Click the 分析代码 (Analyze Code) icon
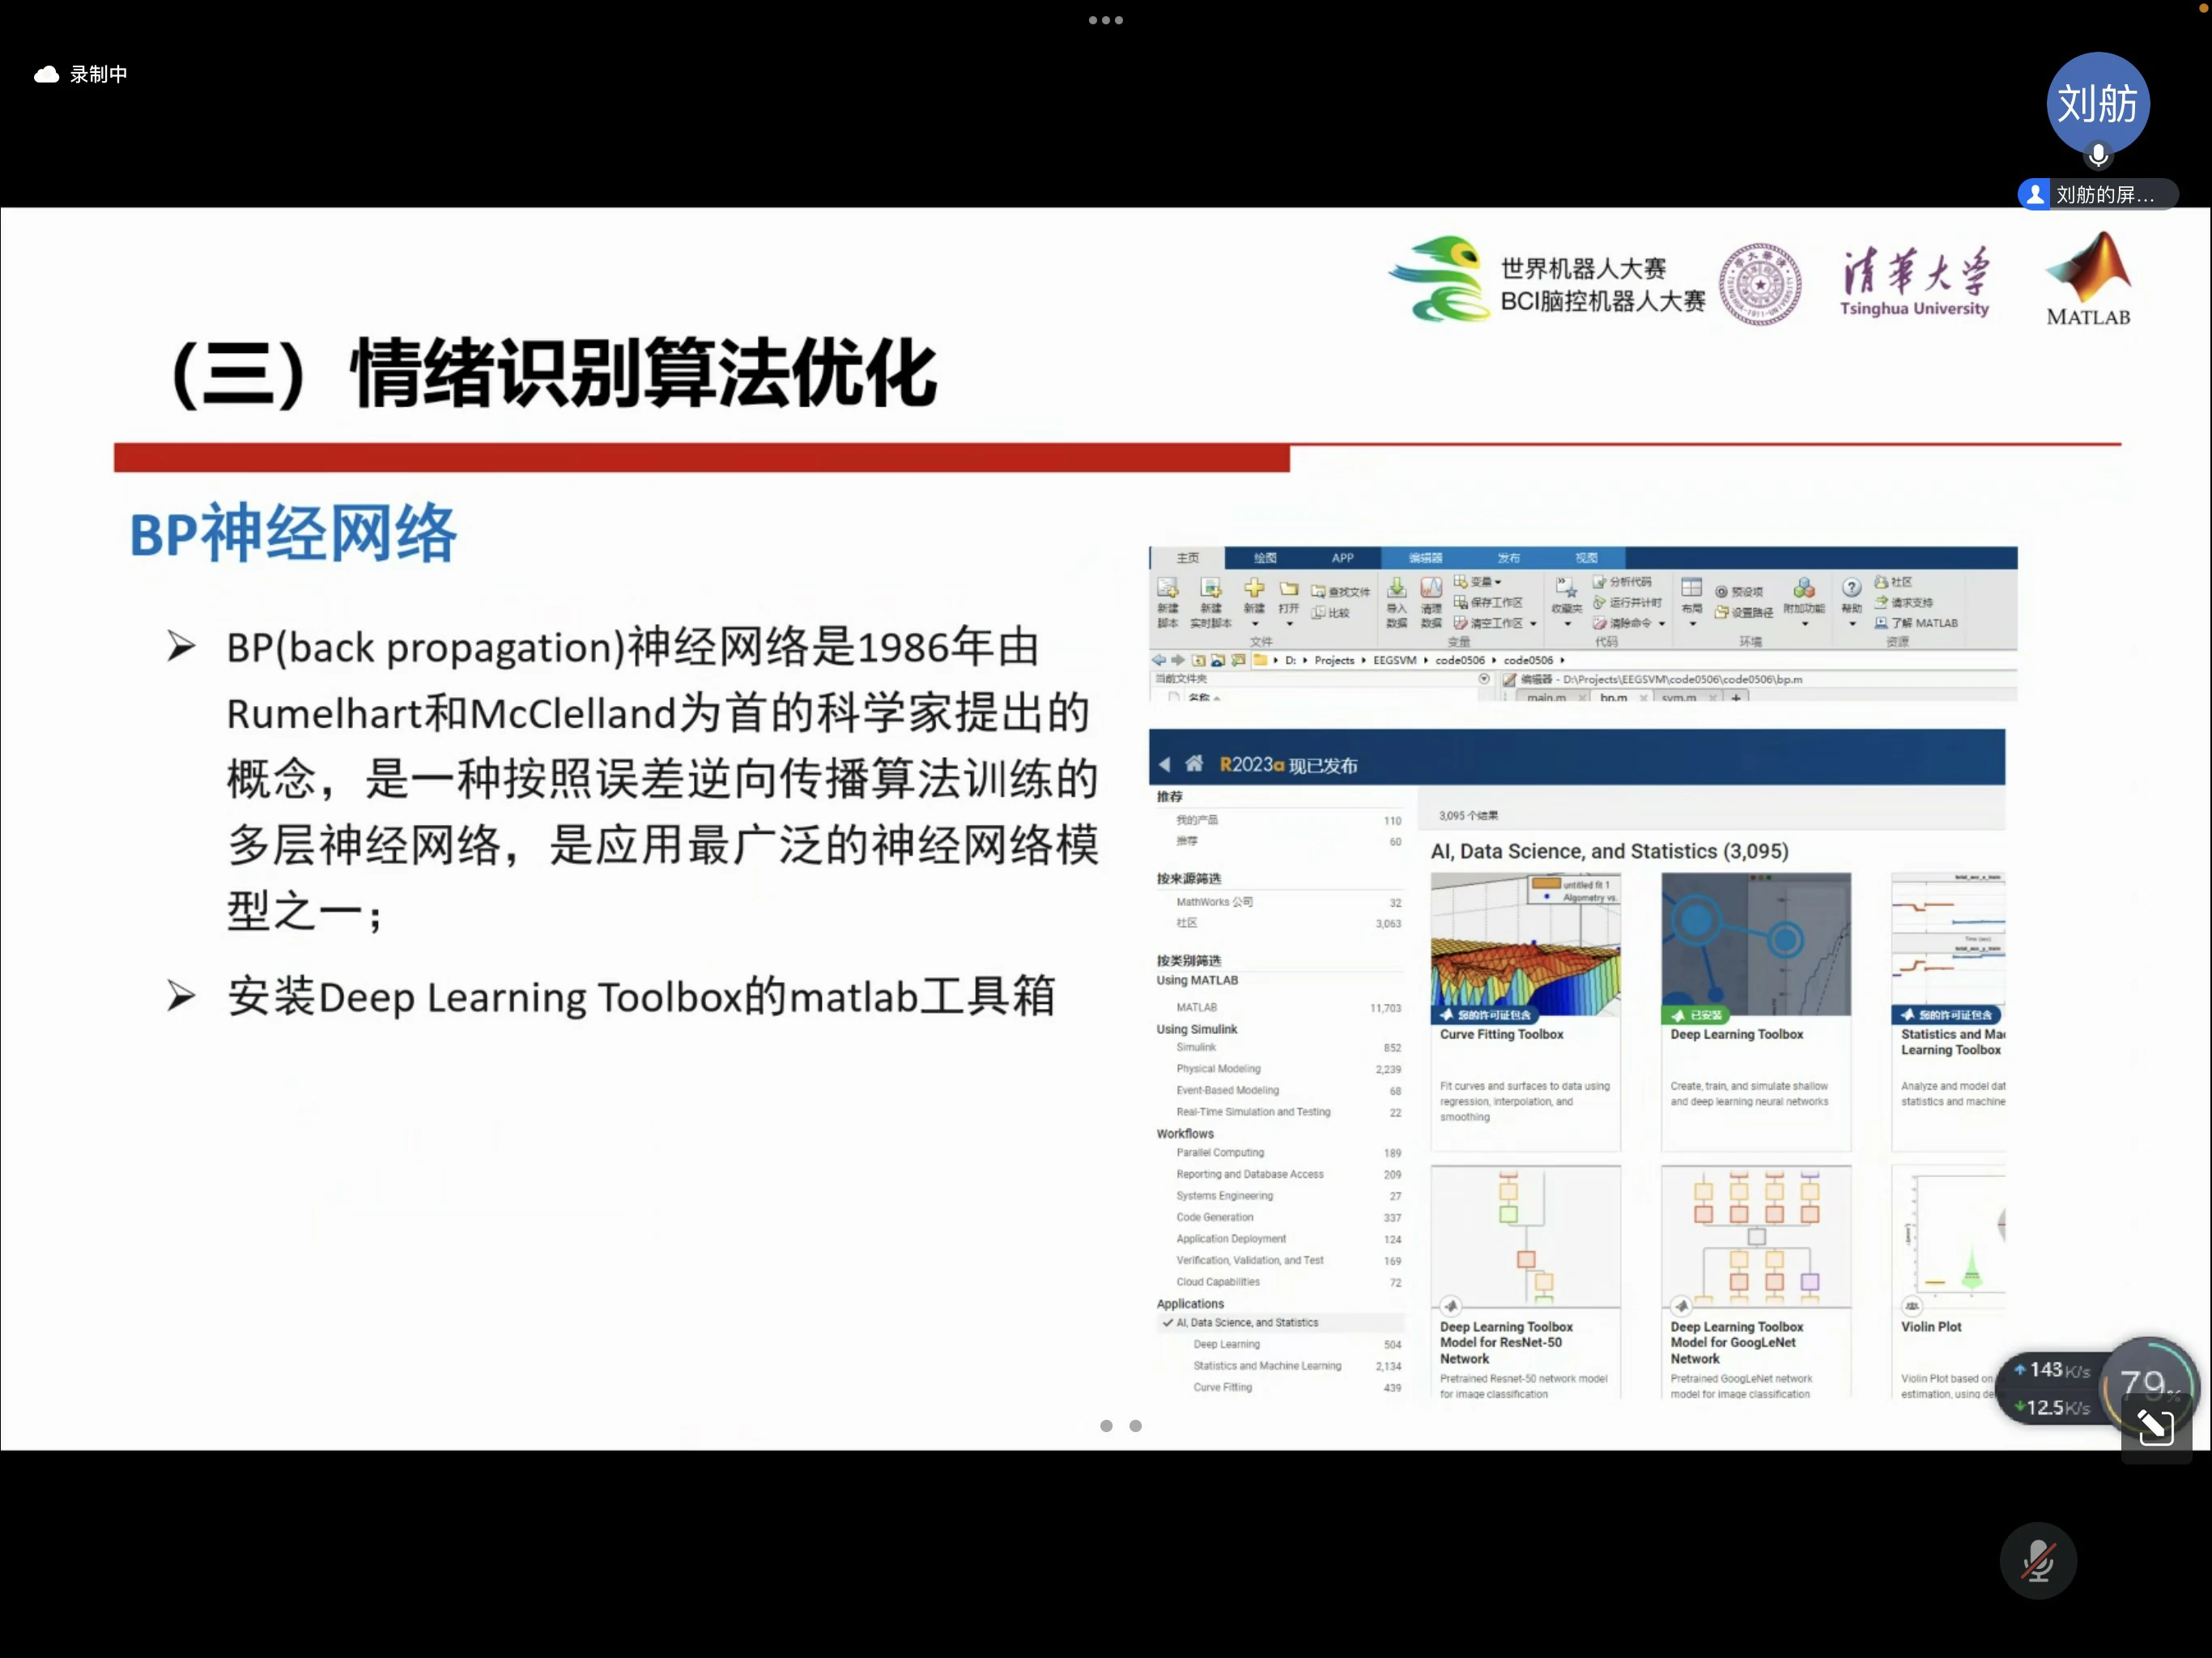 pyautogui.click(x=1599, y=581)
